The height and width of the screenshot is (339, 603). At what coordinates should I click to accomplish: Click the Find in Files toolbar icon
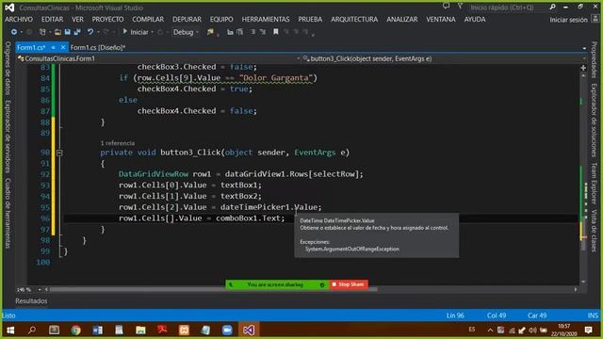(x=210, y=32)
